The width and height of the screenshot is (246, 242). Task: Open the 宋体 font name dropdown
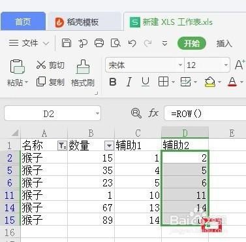tap(180, 65)
